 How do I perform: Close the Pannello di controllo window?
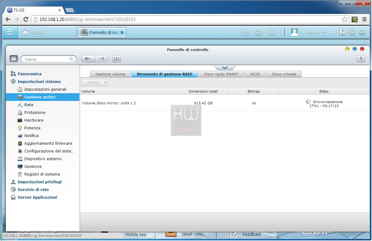click(362, 49)
